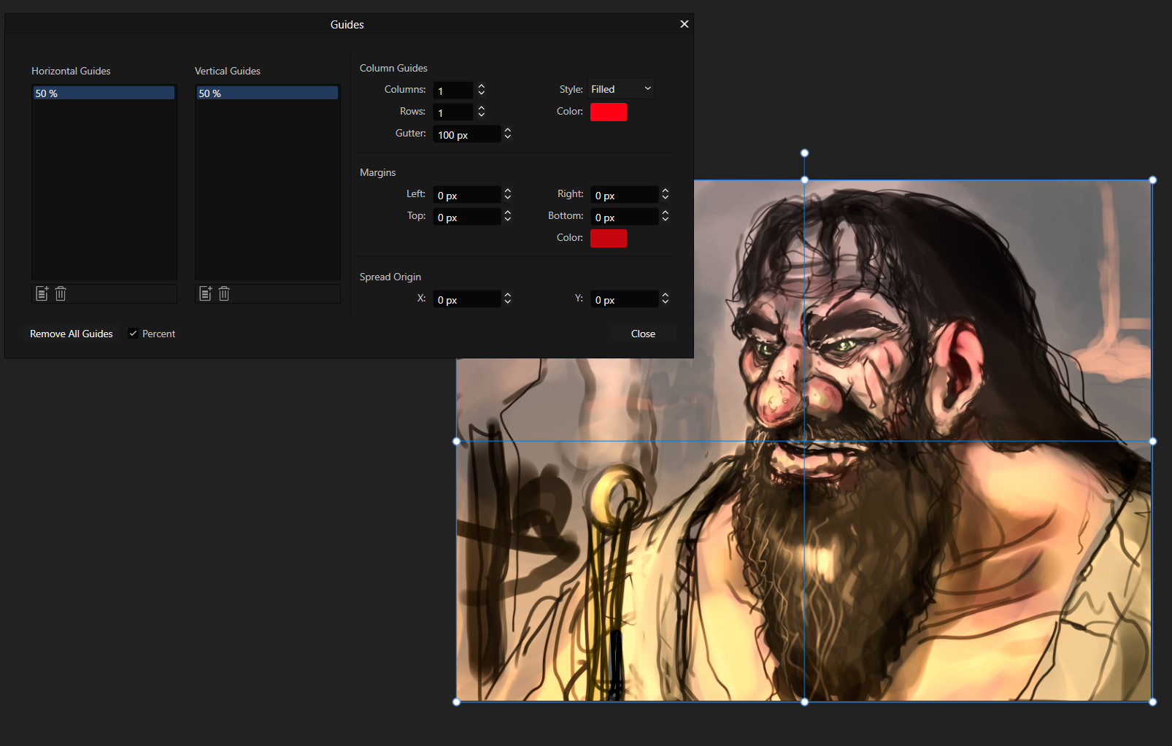Image resolution: width=1172 pixels, height=746 pixels.
Task: Pick the Column Guides color swatch
Action: point(609,112)
